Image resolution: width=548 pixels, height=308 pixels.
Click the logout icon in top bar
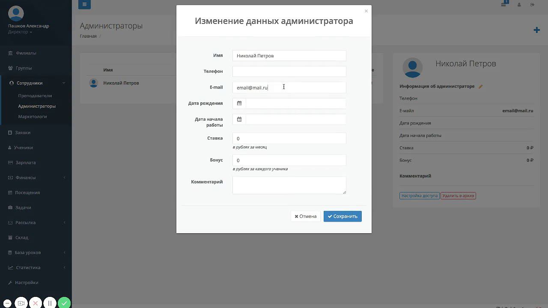coord(532,5)
